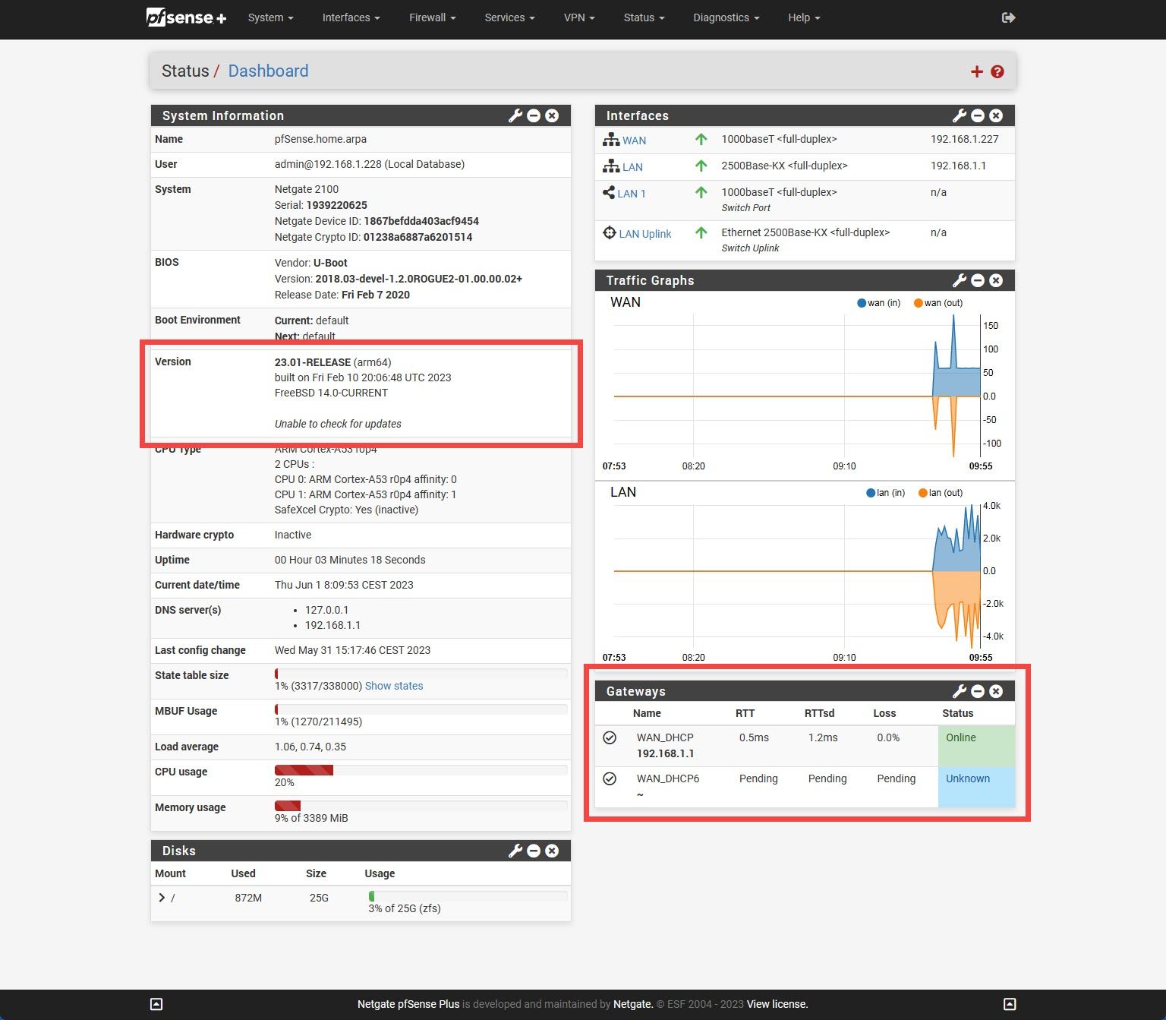Open the Interfaces dropdown menu
The height and width of the screenshot is (1020, 1166).
pyautogui.click(x=351, y=17)
